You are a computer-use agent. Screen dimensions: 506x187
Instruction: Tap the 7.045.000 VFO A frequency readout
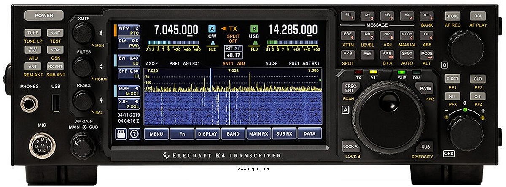(176, 30)
